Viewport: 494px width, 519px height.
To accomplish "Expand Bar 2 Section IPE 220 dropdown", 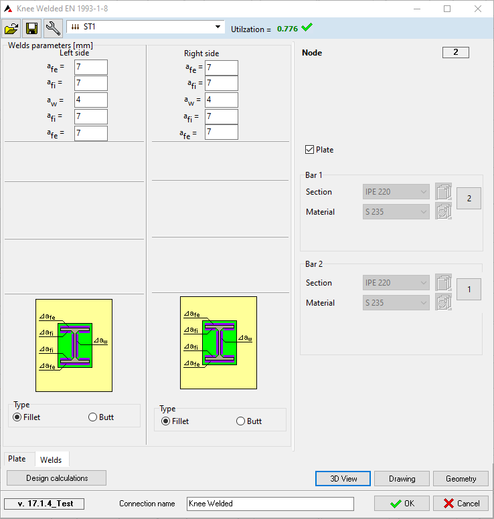I will tap(396, 283).
